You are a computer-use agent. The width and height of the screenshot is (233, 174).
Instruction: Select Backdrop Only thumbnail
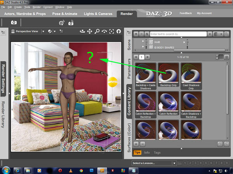[169, 75]
